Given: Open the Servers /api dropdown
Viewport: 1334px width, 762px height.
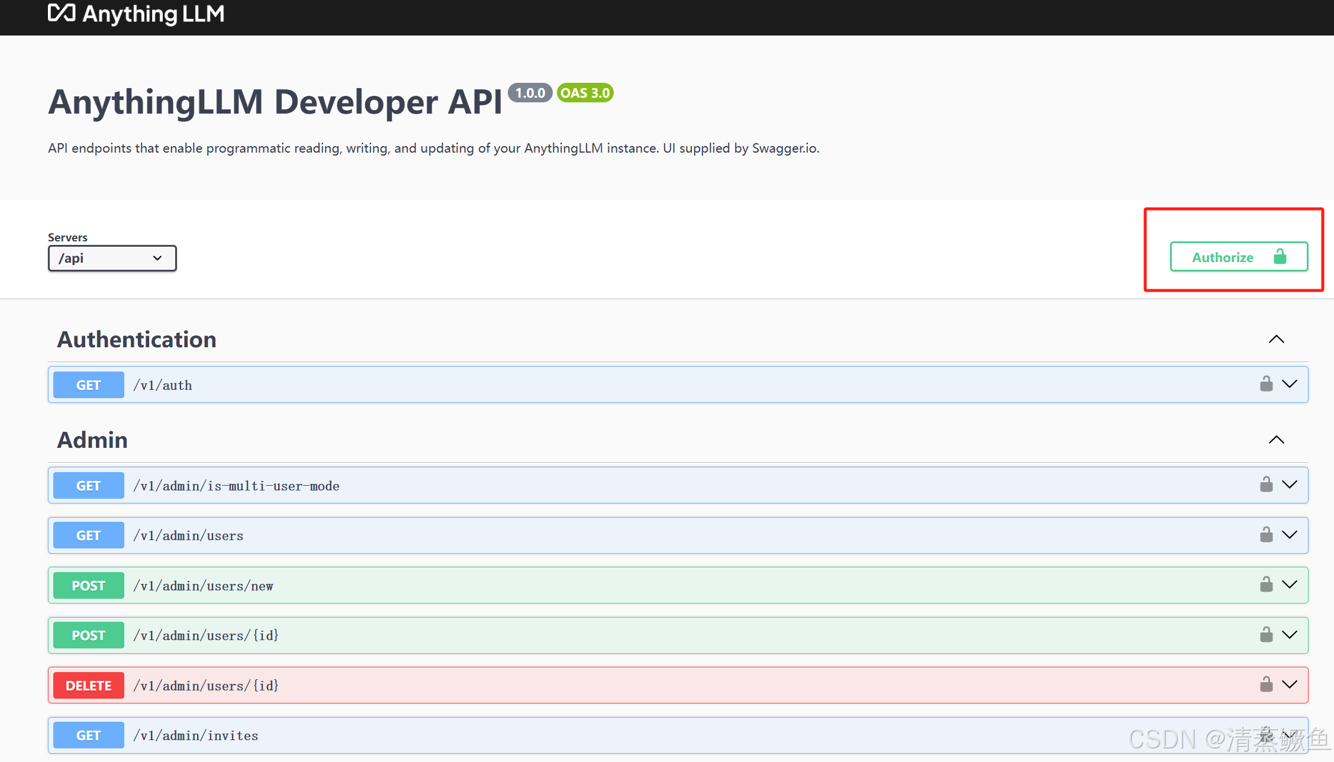Looking at the screenshot, I should 112,259.
